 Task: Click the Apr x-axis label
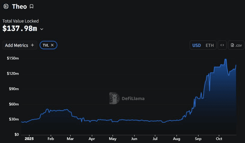click(x=92, y=139)
